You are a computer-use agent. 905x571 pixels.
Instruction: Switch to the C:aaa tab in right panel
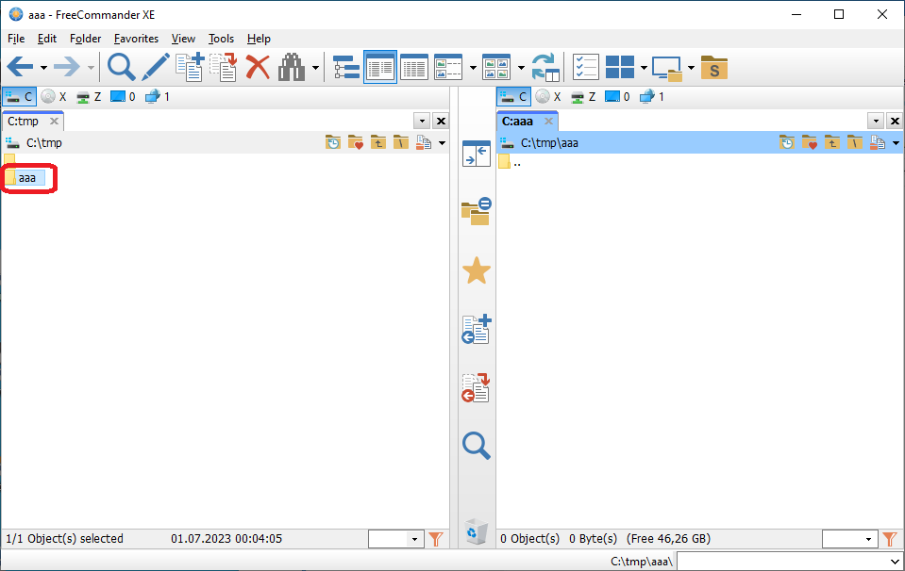click(518, 122)
